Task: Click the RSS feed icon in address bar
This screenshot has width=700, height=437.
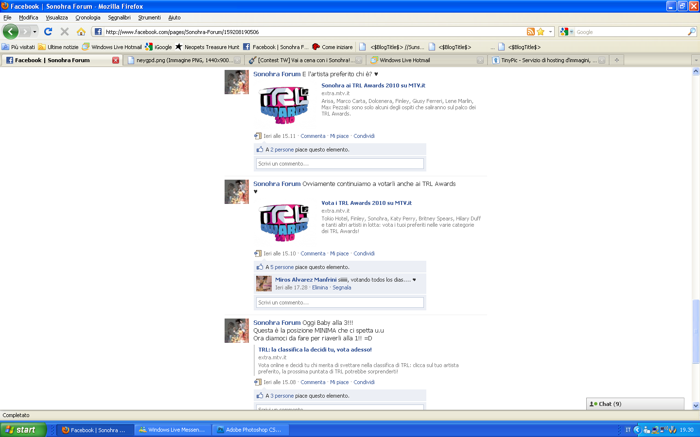Action: pos(531,32)
